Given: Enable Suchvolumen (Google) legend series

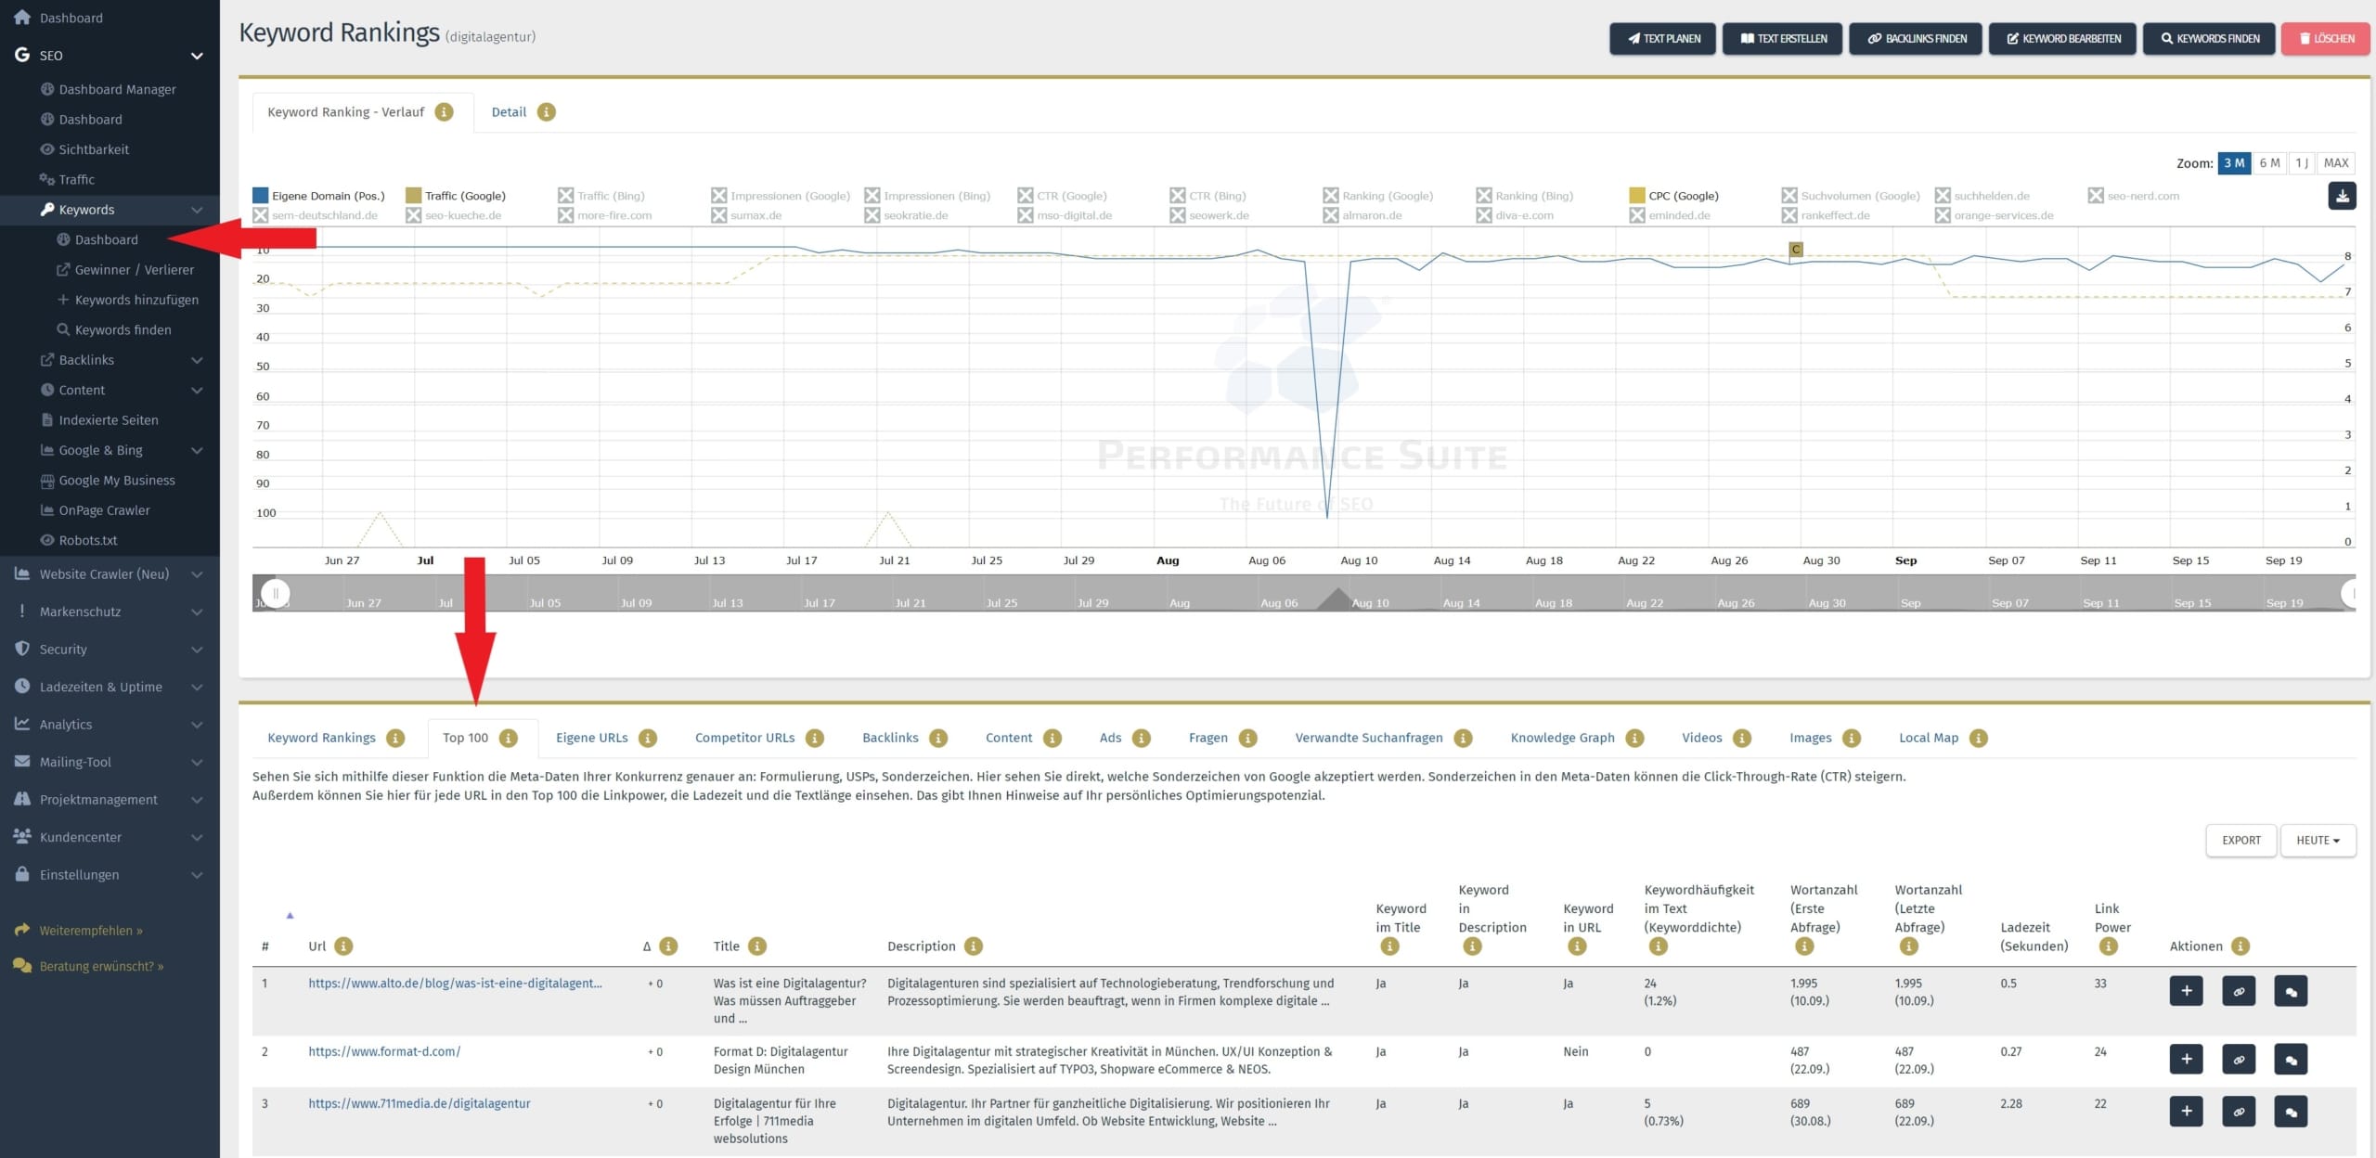Looking at the screenshot, I should (x=1851, y=196).
